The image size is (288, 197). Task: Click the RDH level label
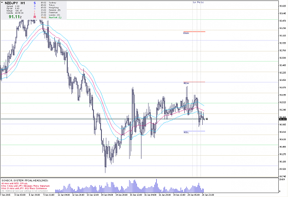pos(186,83)
